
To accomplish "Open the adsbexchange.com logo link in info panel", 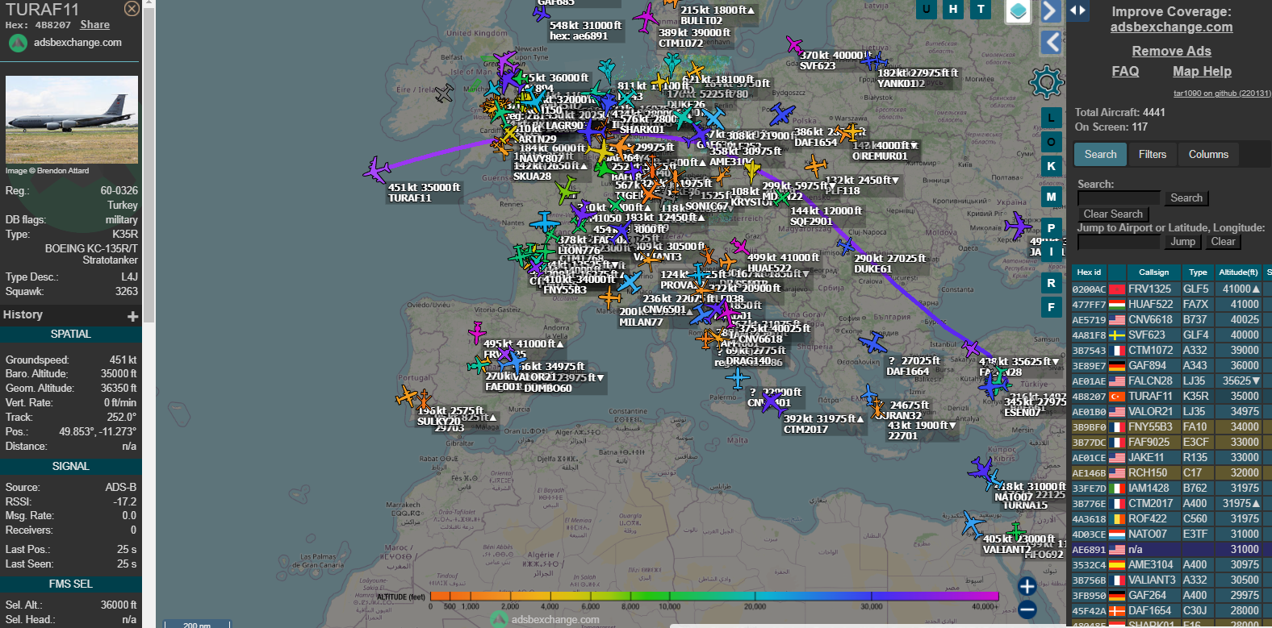I will point(65,43).
